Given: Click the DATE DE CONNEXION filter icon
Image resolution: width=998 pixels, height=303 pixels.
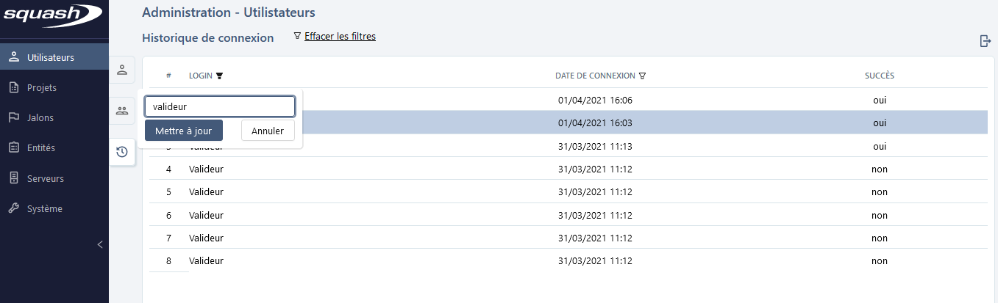Looking at the screenshot, I should tap(643, 76).
